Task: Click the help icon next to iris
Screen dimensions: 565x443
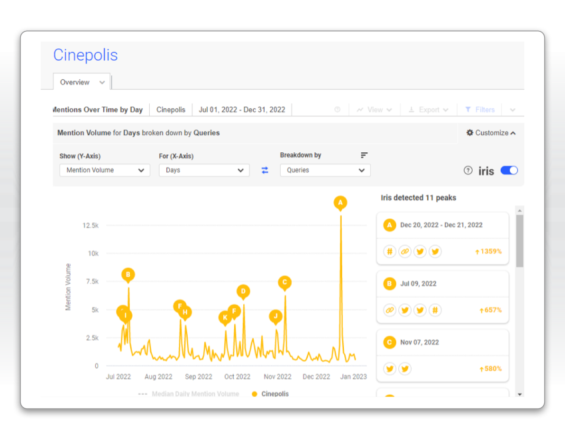Action: pyautogui.click(x=468, y=171)
